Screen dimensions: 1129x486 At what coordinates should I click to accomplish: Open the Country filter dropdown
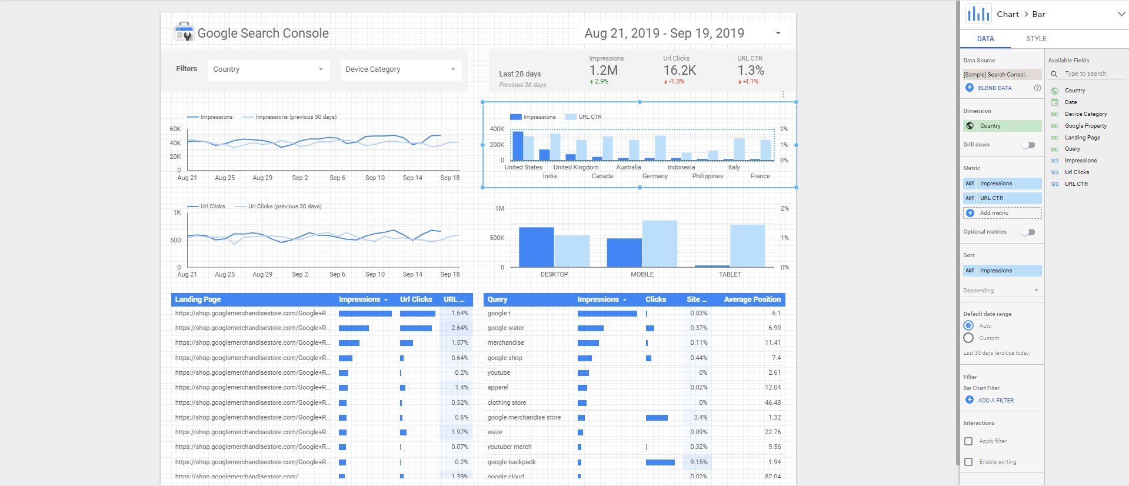[269, 69]
